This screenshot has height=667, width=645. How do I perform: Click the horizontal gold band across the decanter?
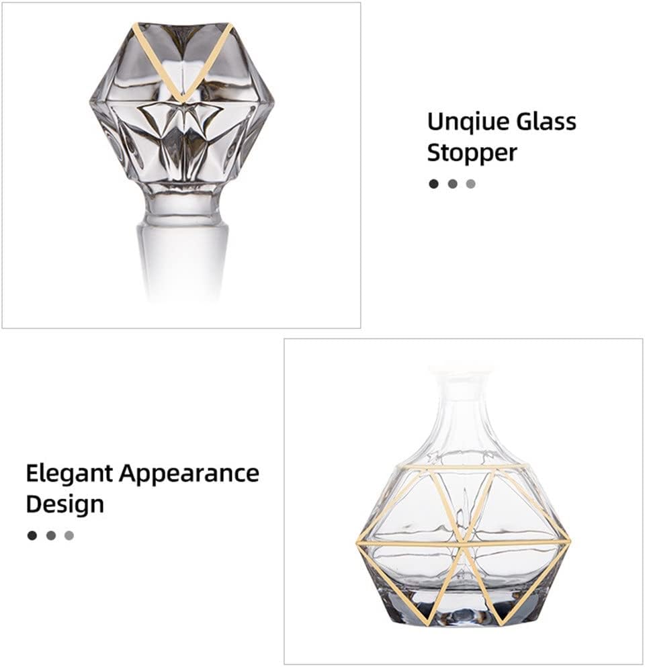pyautogui.click(x=464, y=543)
